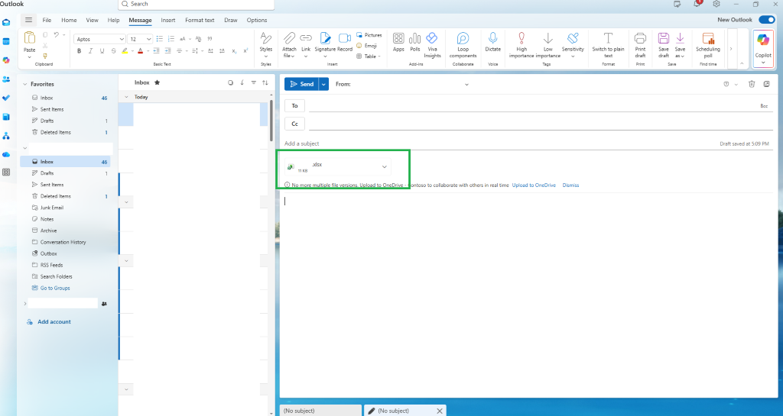This screenshot has height=416, width=783.
Task: Show the Bcc field
Action: [x=764, y=106]
